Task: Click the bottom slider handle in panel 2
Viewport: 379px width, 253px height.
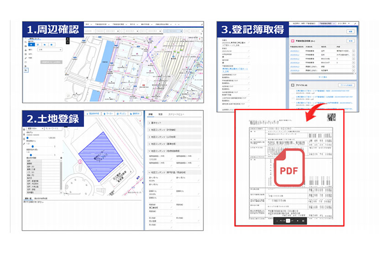Action: pyautogui.click(x=31, y=155)
